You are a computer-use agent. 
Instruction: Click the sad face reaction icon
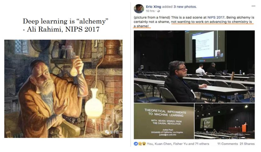click(140, 144)
